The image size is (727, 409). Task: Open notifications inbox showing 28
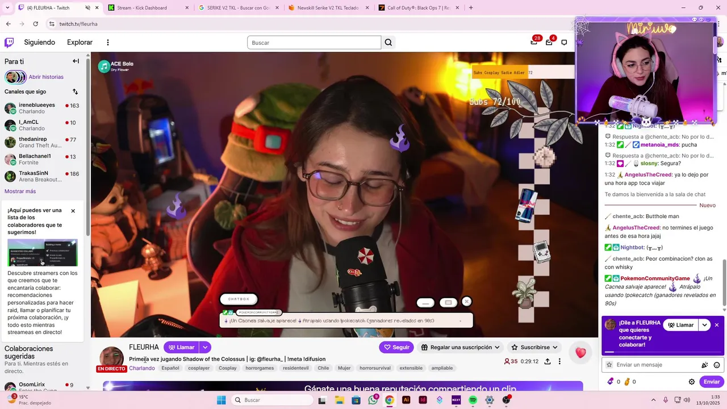pos(534,42)
